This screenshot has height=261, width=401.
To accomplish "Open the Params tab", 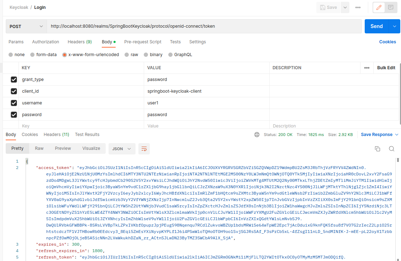I will pos(16,42).
